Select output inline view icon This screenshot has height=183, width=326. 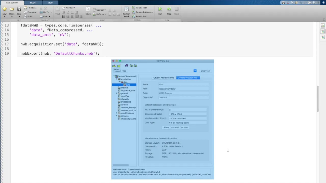pyautogui.click(x=323, y=31)
